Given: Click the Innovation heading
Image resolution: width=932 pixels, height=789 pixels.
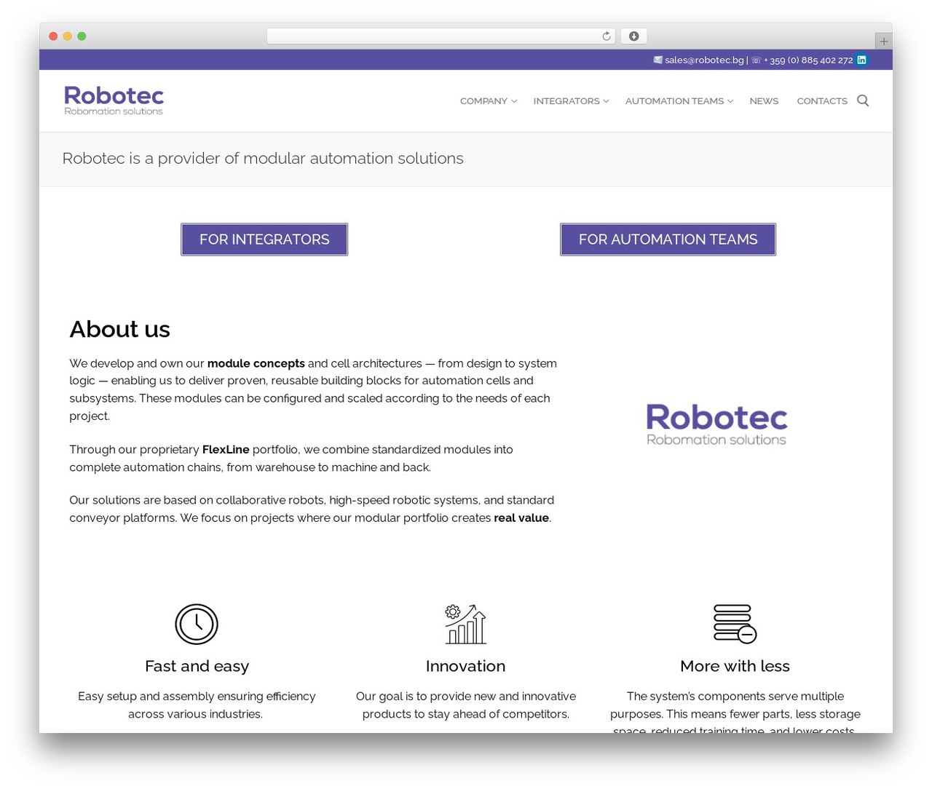Looking at the screenshot, I should point(465,666).
